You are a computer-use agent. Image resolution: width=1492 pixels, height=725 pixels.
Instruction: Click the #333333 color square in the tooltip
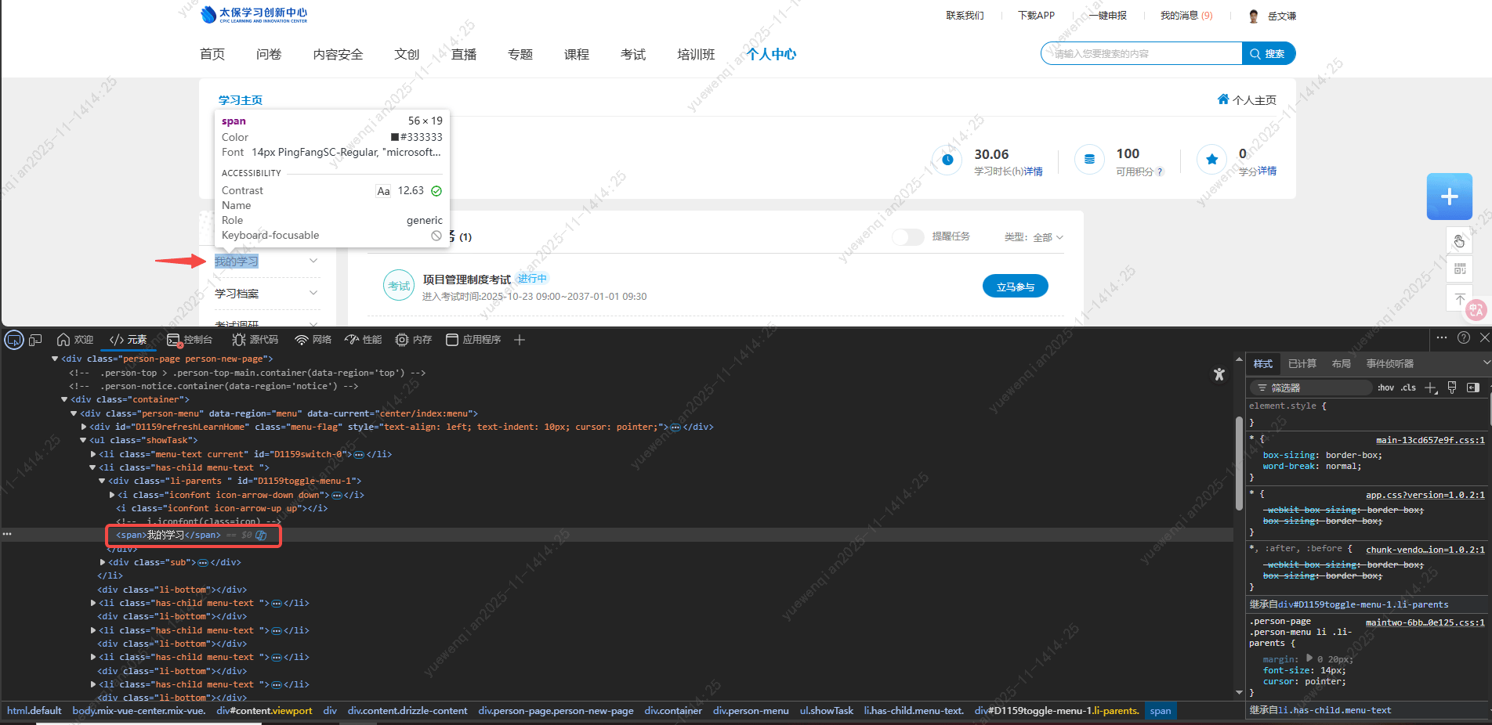point(393,137)
